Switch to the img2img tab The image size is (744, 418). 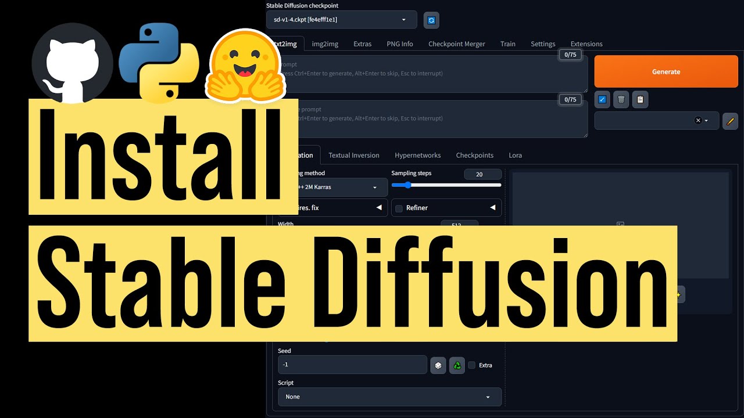[x=325, y=44]
